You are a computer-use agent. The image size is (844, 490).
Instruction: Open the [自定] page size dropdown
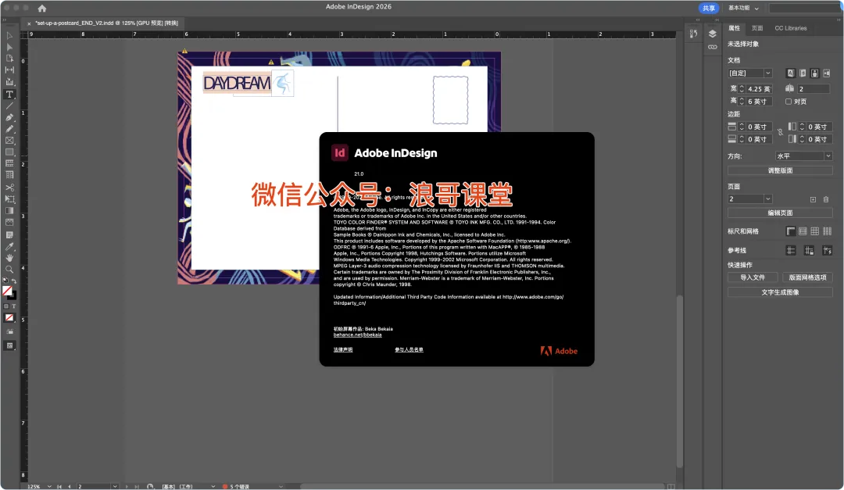pos(750,73)
